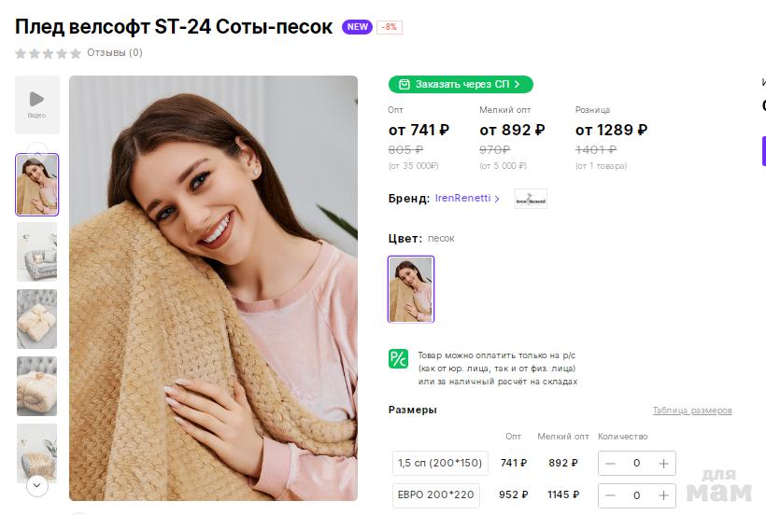Select the rolled blanket thumbnail
The height and width of the screenshot is (515, 766).
[37, 385]
